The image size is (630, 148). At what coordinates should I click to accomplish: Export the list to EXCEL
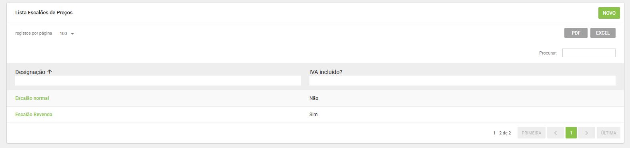602,33
